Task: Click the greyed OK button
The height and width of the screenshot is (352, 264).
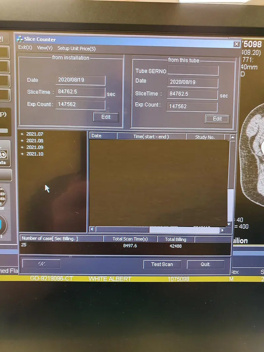Action: pyautogui.click(x=42, y=263)
